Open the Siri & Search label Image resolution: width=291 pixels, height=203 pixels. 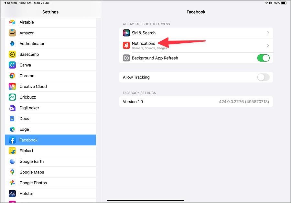pos(144,33)
